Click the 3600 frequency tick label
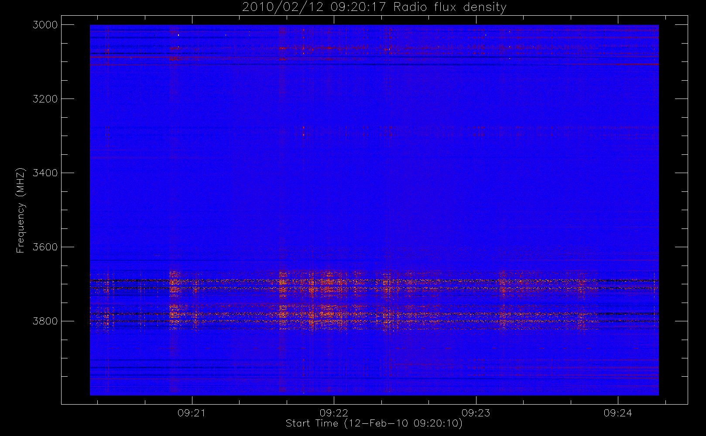The image size is (706, 436). pos(45,247)
